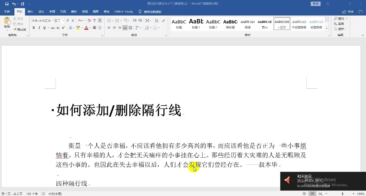Viewport: 366px width, 196px height.
Task: Undo the last action
Action: (x=14, y=4)
